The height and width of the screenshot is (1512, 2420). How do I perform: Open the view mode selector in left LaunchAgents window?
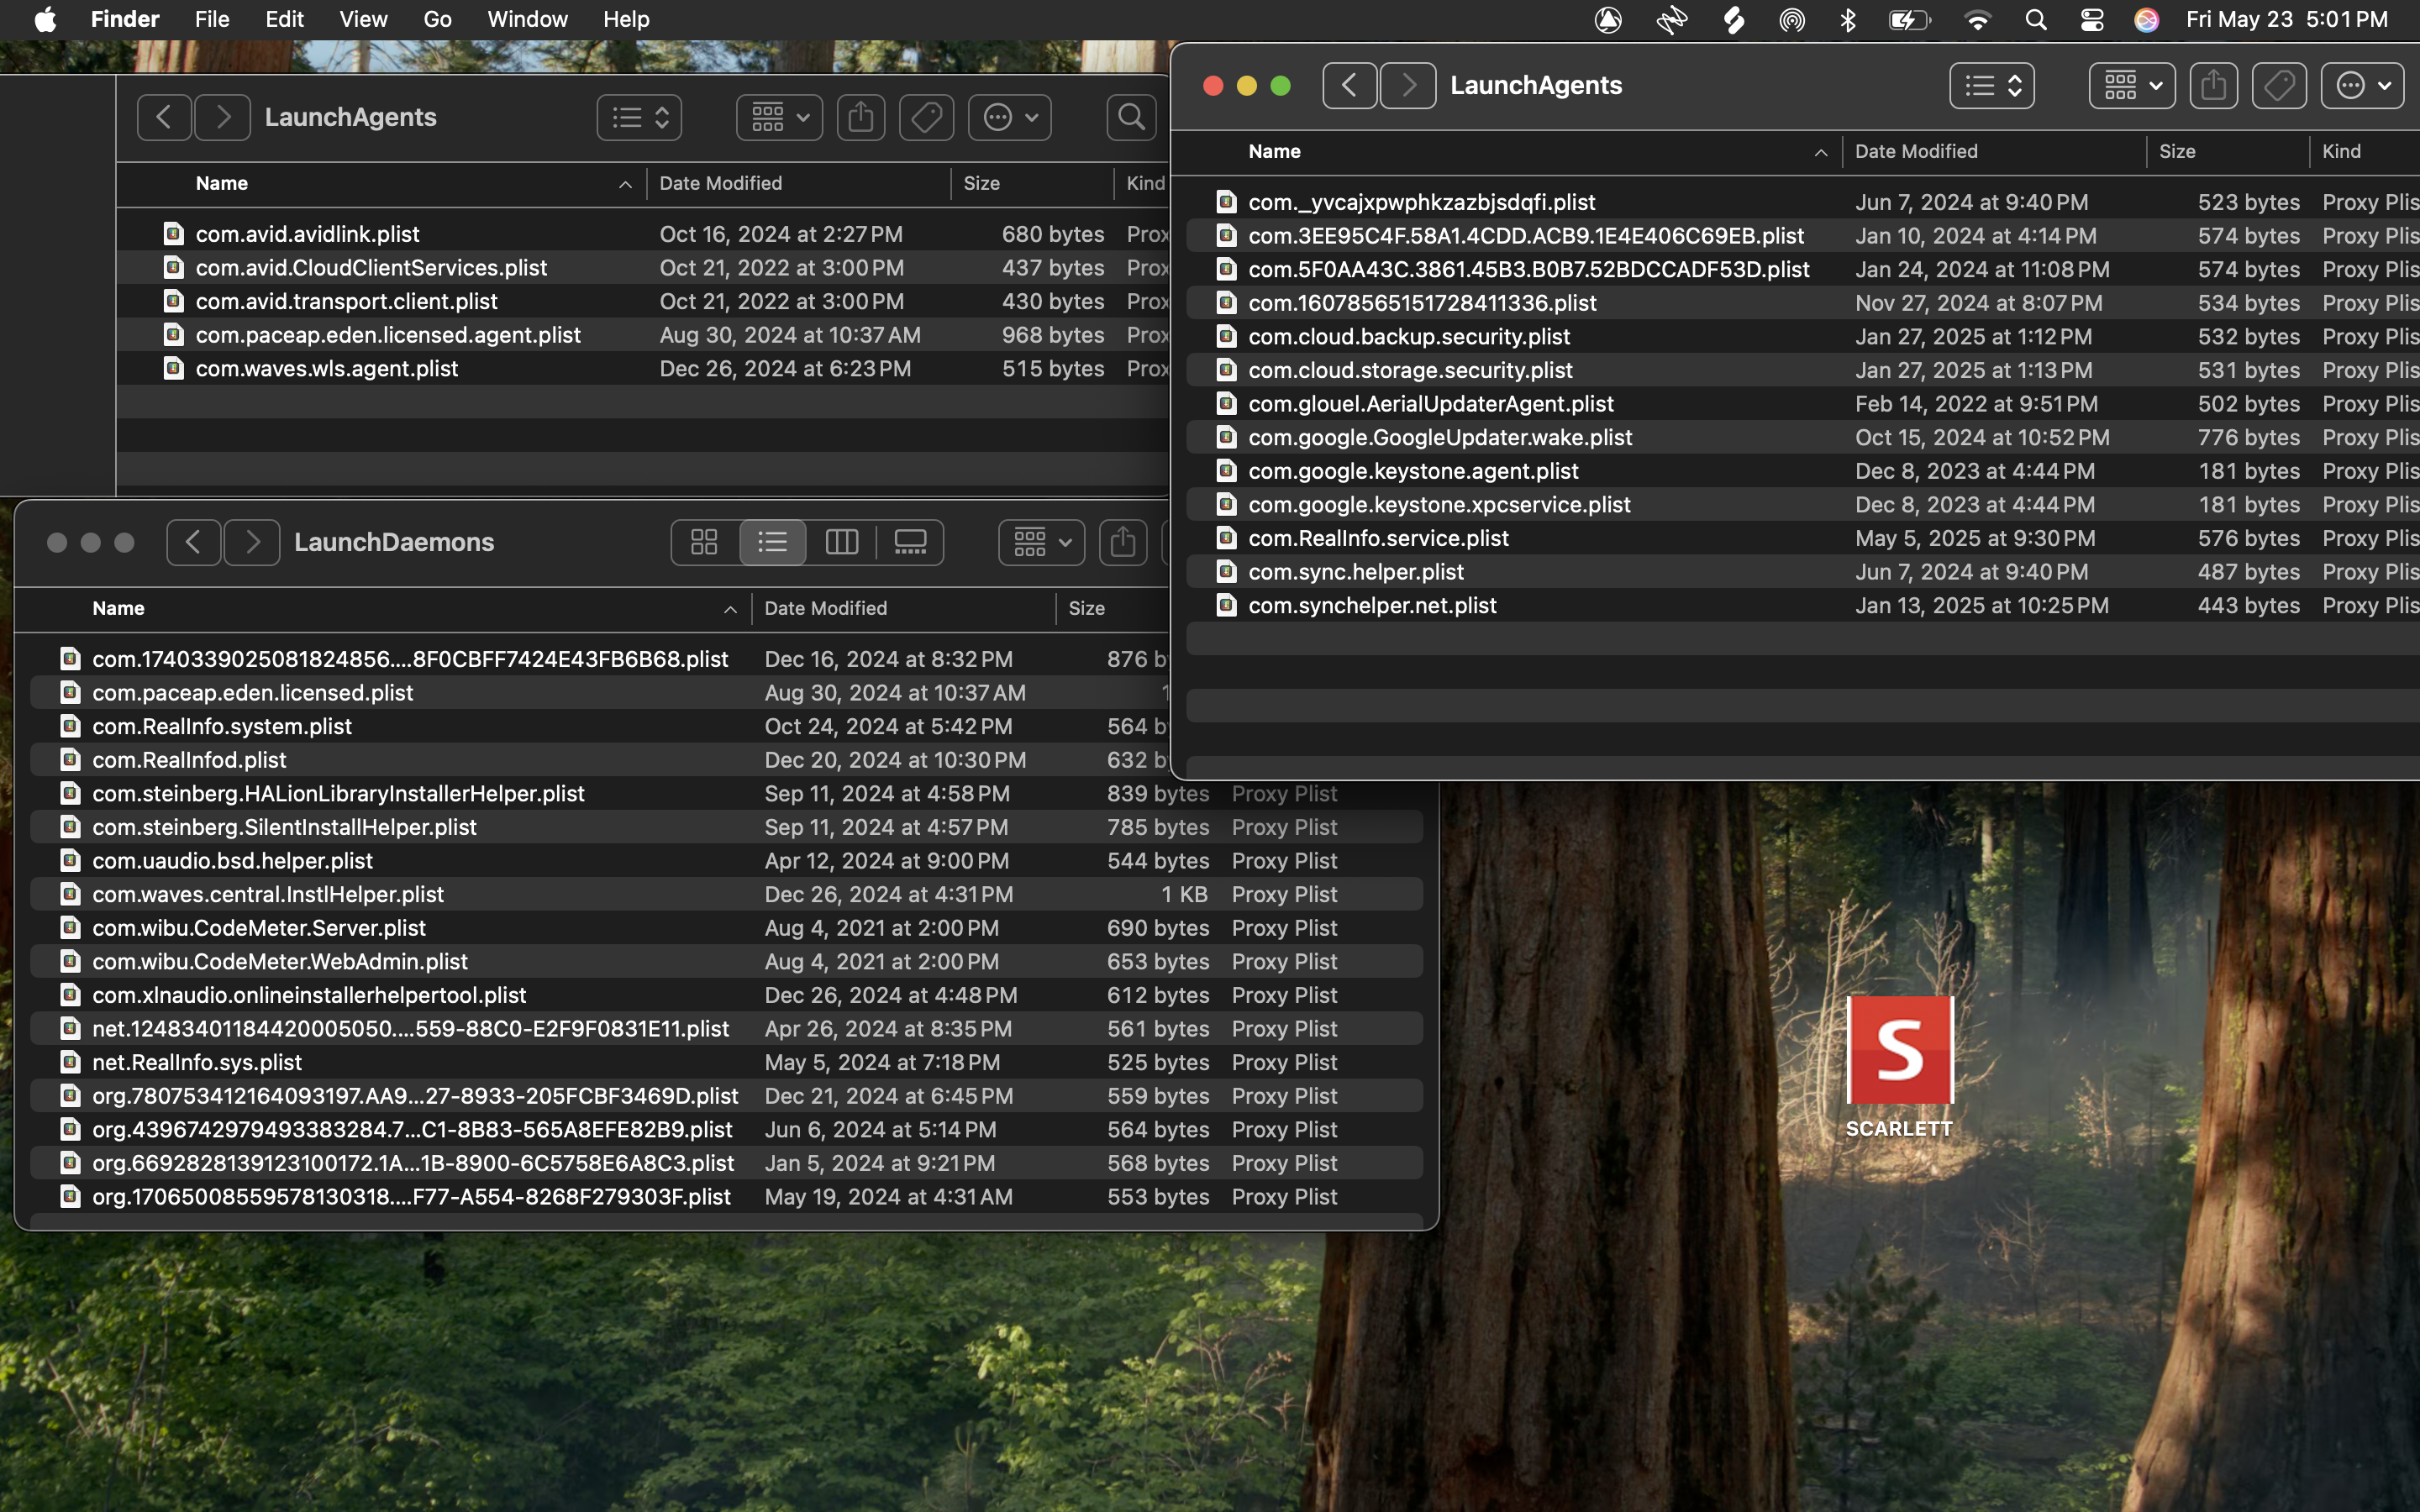(639, 118)
